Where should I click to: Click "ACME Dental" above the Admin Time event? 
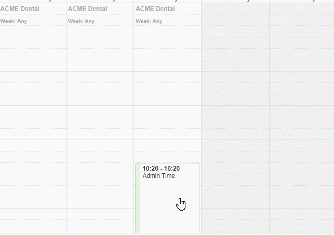pyautogui.click(x=155, y=9)
